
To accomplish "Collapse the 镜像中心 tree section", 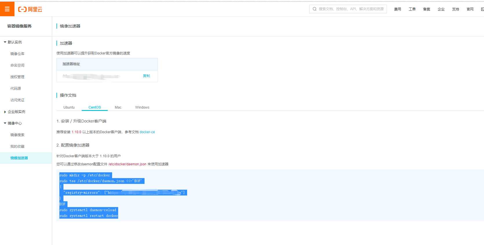I will (x=5, y=123).
